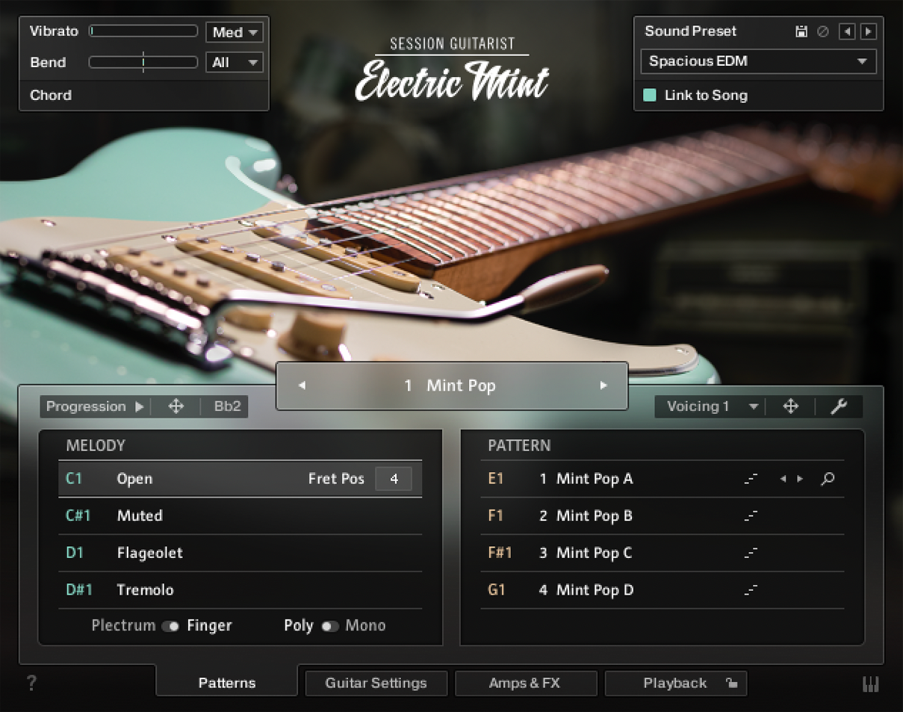Open the magnifier search on Mint Pop A pattern

(828, 479)
